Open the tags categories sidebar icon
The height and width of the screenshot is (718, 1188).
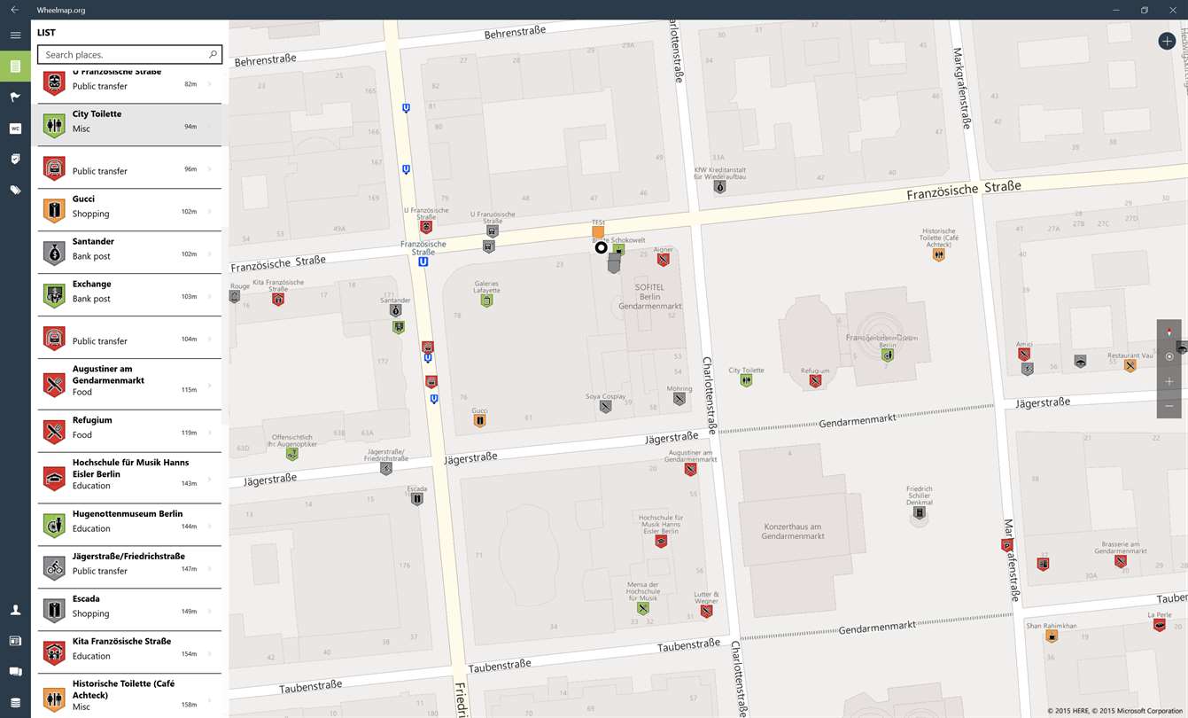click(x=15, y=190)
